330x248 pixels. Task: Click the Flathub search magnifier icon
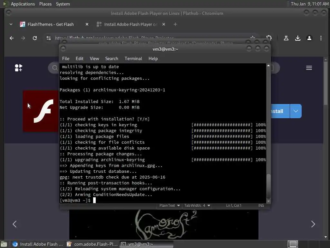55,68
